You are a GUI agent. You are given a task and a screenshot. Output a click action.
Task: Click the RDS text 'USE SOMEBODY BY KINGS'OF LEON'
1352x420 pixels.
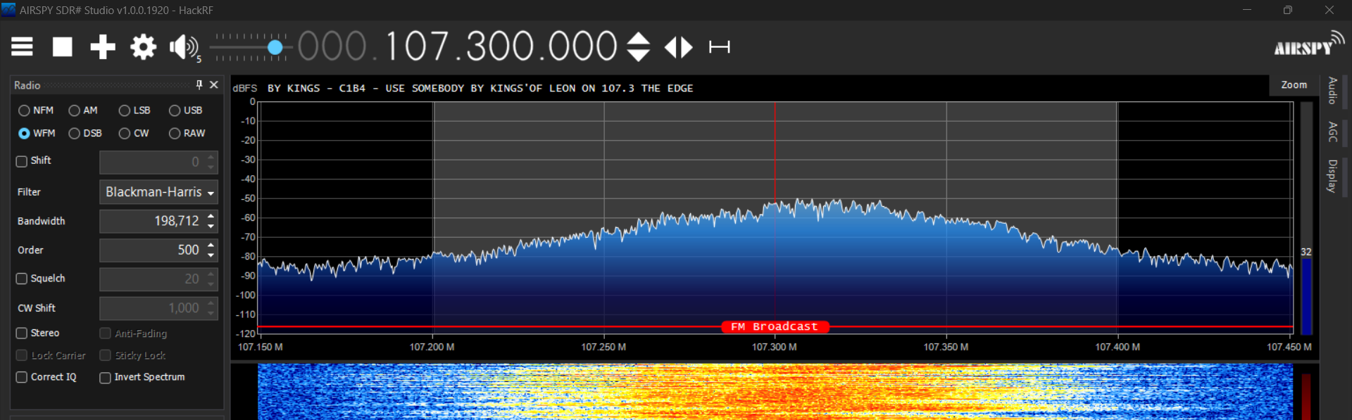point(480,88)
